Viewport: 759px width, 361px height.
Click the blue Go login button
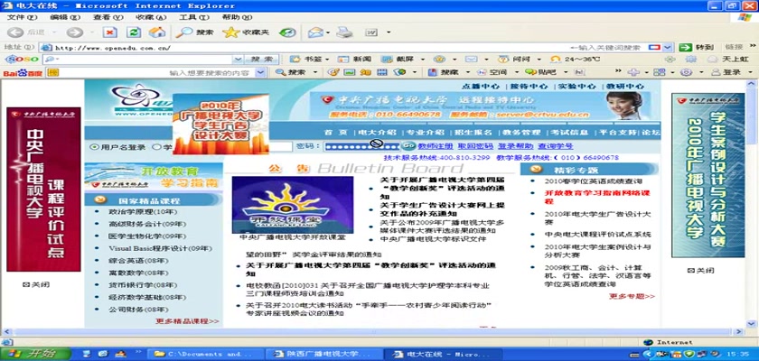pos(409,146)
